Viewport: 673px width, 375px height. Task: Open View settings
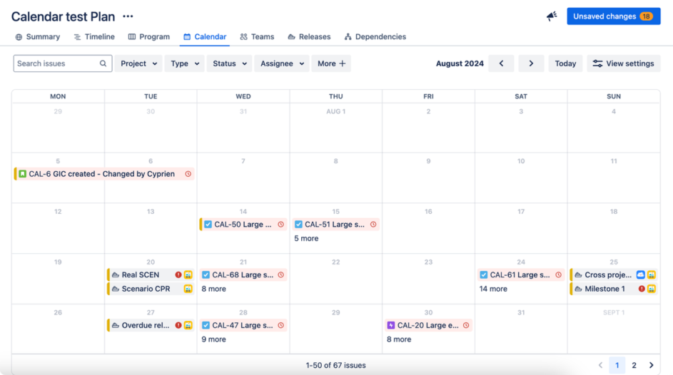click(624, 63)
